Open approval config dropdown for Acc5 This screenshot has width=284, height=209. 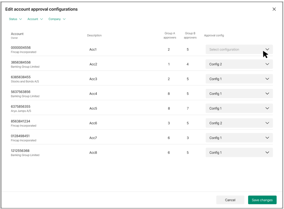(239, 108)
